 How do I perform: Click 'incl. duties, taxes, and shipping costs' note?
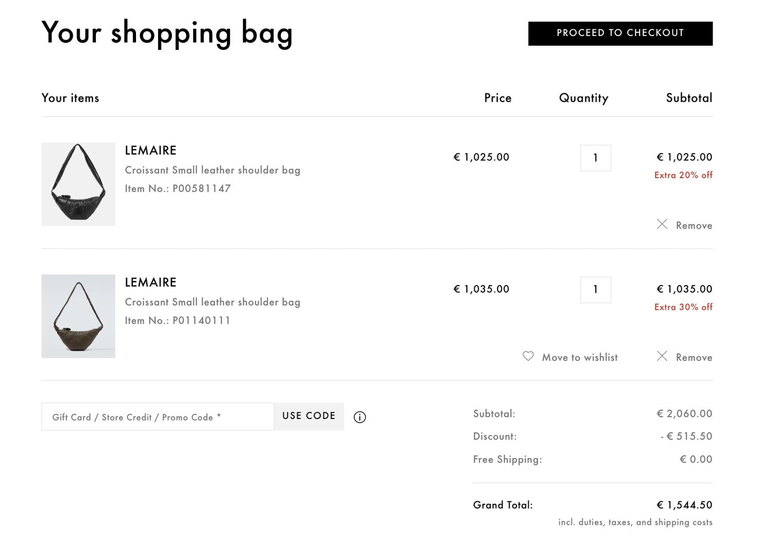coord(636,522)
